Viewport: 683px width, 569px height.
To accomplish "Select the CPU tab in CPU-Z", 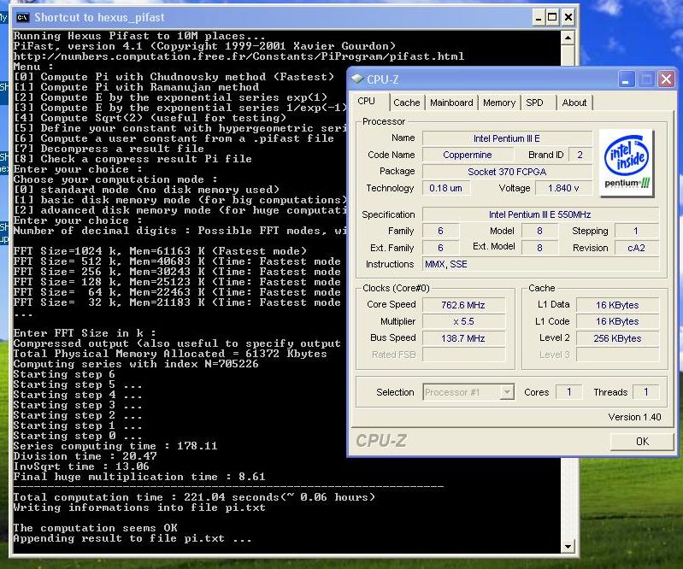I will (x=367, y=102).
